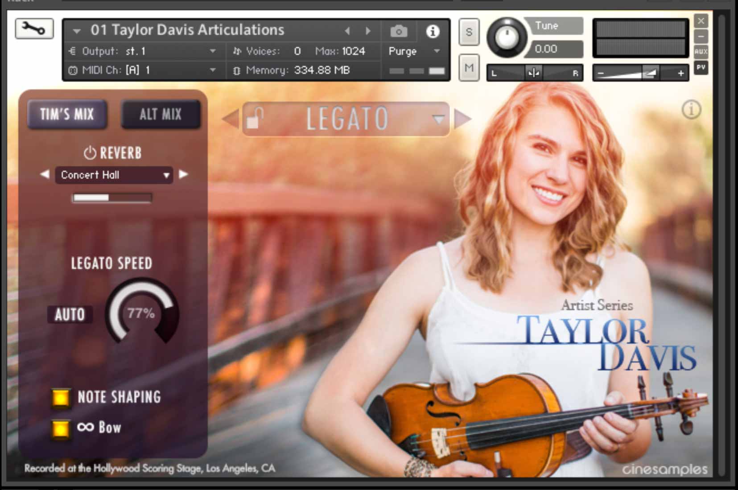Click the info icon near the top right corner
The height and width of the screenshot is (490, 738).
point(691,110)
